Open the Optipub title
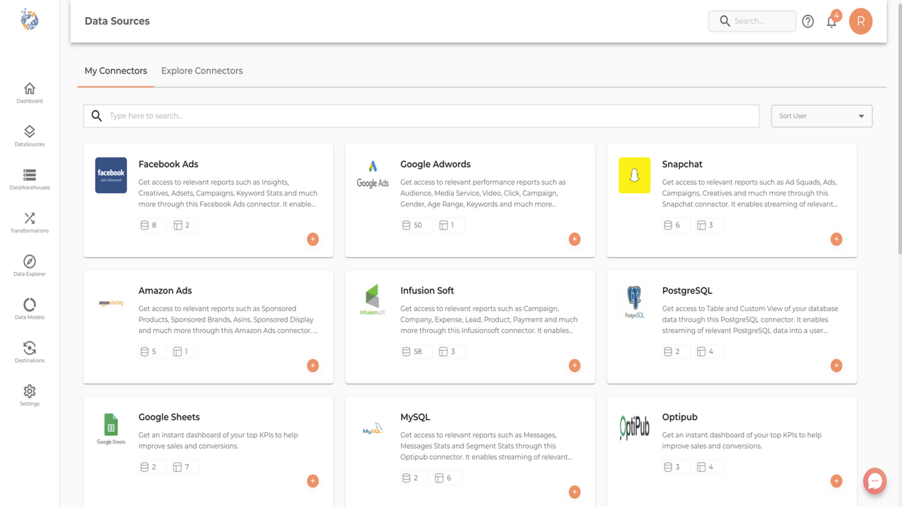This screenshot has width=902, height=507. [680, 417]
